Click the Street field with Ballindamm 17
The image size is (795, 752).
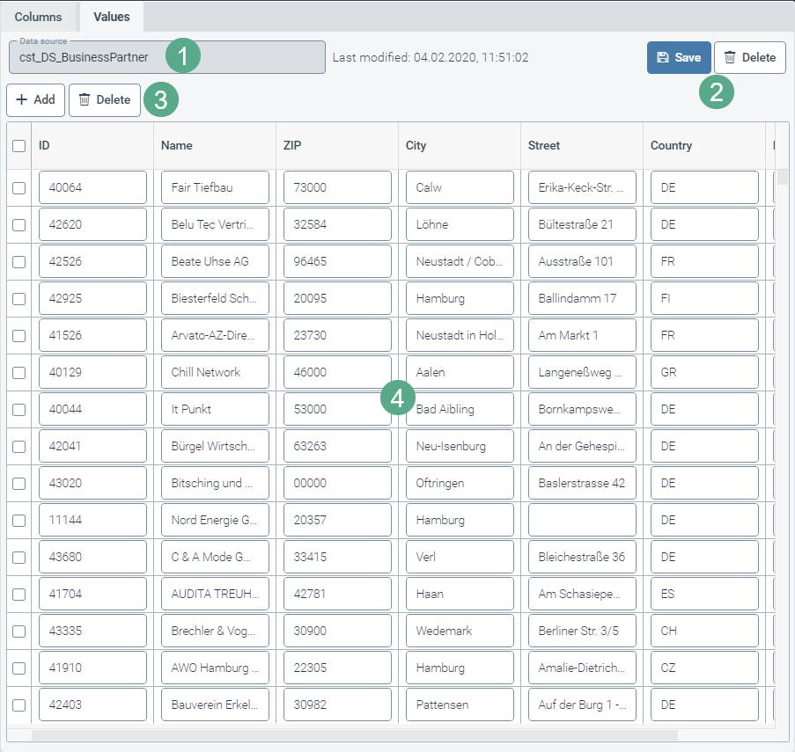[x=582, y=298]
